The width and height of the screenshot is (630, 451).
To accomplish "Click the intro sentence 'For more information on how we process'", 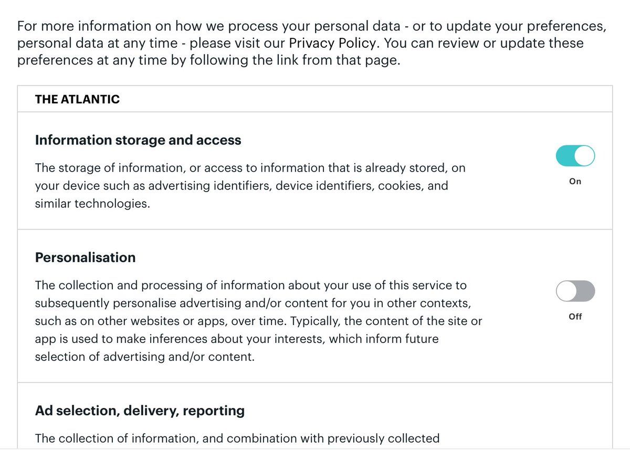I will [x=312, y=26].
